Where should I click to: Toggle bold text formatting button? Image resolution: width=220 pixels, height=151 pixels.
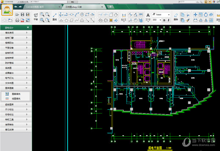[x=164, y=20]
